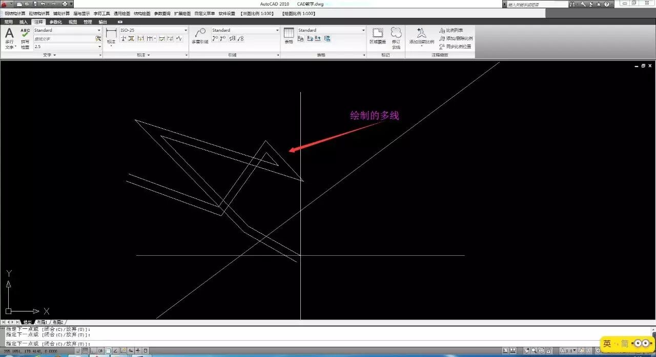Click the Plot printer icon
The width and height of the screenshot is (656, 357).
tap(65, 4)
